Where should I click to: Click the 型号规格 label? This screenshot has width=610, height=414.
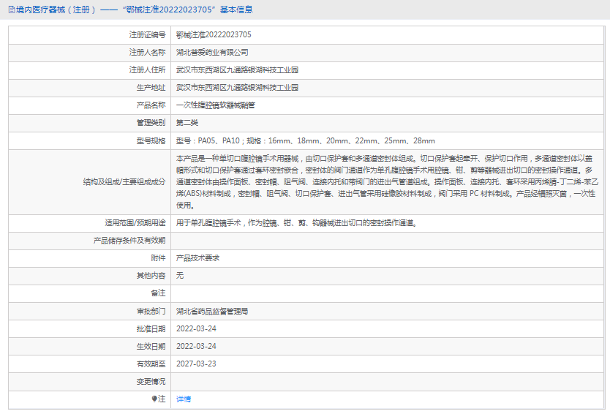(151, 140)
